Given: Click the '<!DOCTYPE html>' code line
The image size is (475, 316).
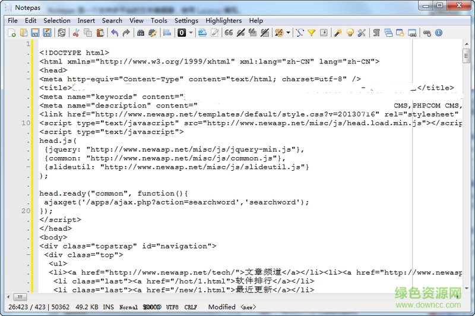Looking at the screenshot, I should [x=74, y=53].
